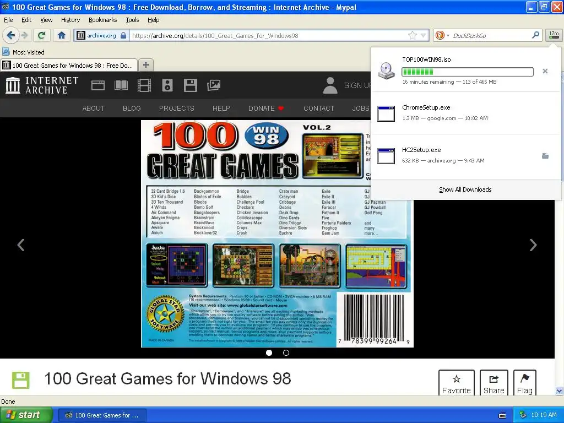Image resolution: width=564 pixels, height=423 pixels.
Task: Click Show All Downloads
Action: pos(465,189)
